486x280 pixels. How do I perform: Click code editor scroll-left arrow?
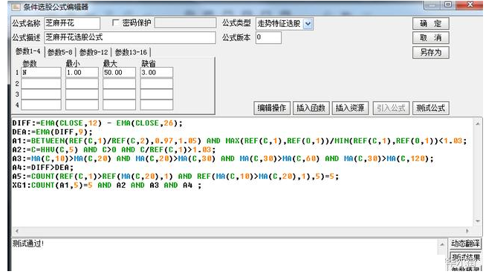(17, 231)
